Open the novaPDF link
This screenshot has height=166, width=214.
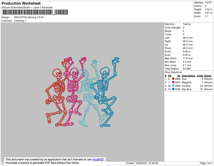(98, 160)
